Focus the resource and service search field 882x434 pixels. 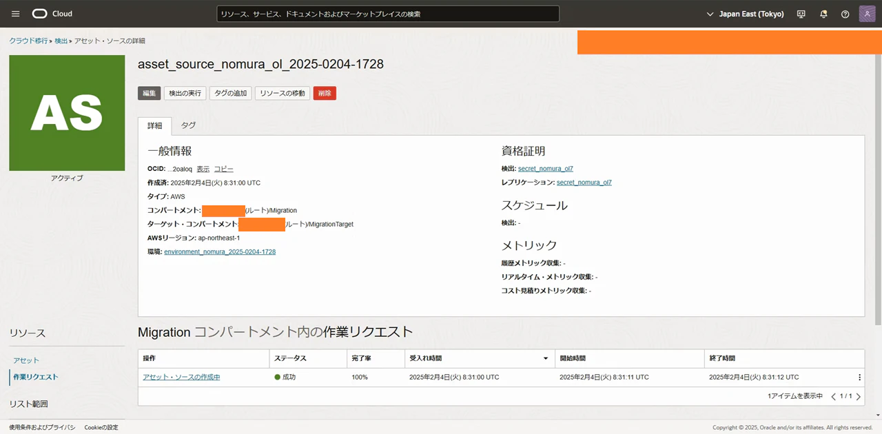pyautogui.click(x=388, y=14)
